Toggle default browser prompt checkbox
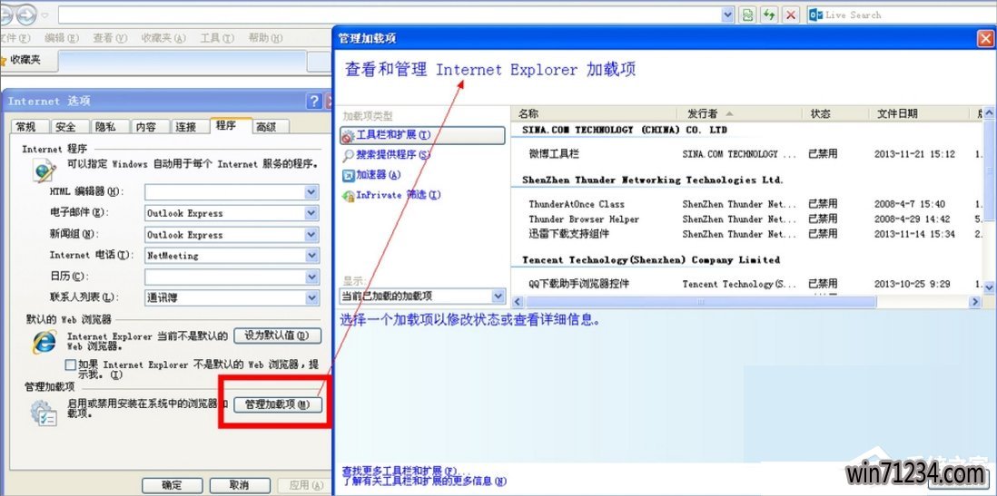 (x=71, y=365)
